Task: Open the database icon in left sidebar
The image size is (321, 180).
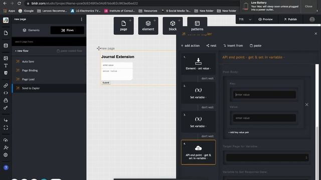Action: click(x=6, y=45)
